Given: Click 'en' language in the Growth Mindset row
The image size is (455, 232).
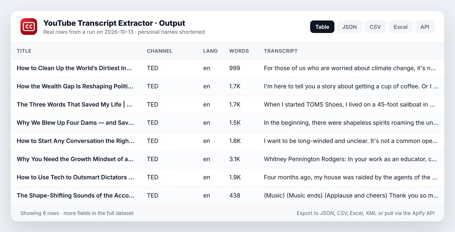Looking at the screenshot, I should click(x=207, y=159).
